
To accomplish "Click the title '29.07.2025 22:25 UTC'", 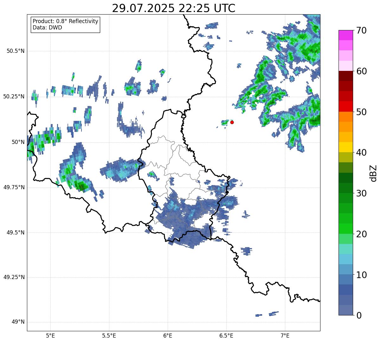I will tap(174, 8).
